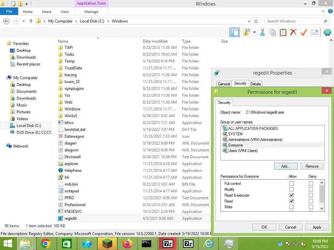334x250 pixels.
Task: Open Classic Shell settings shell icon
Action: 327,32
